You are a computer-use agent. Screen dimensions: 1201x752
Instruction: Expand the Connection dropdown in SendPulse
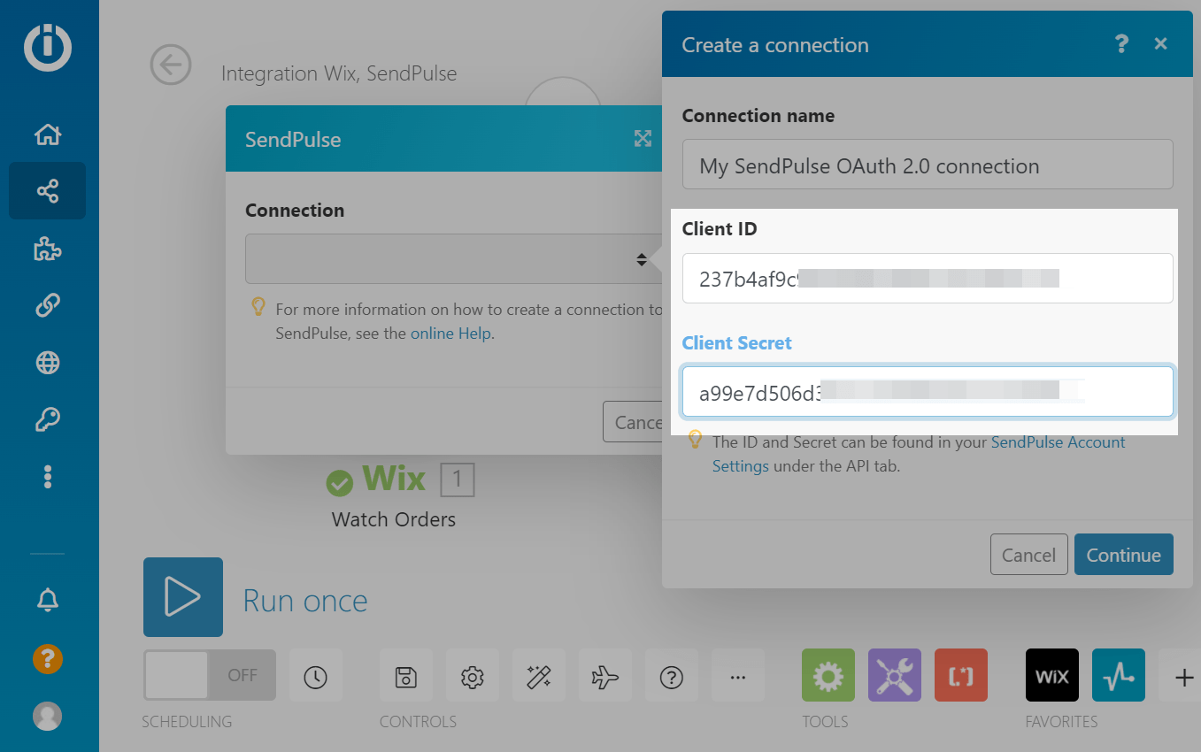[x=451, y=259]
